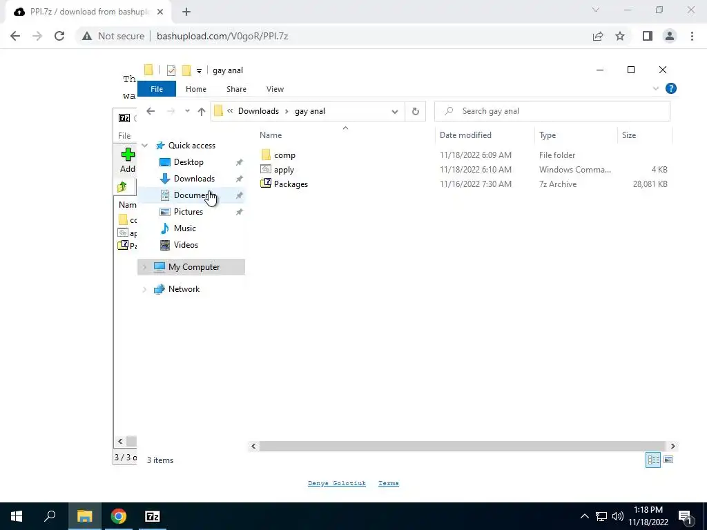
Task: Open the comp folder
Action: [x=284, y=155]
